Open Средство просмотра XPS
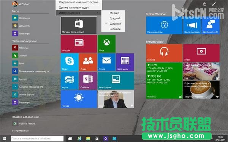 tap(28, 87)
